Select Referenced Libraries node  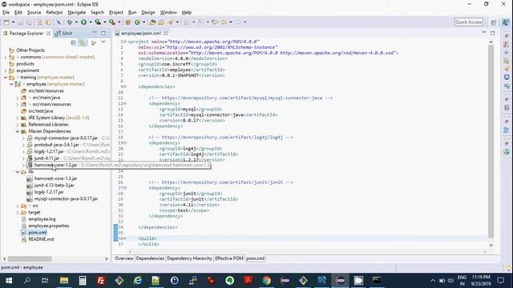point(48,125)
